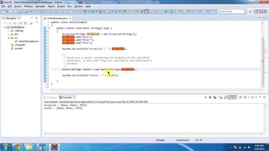Collapse the VectorDemo project node
Image resolution: width=269 pixels, height=151 pixels.
point(5,27)
